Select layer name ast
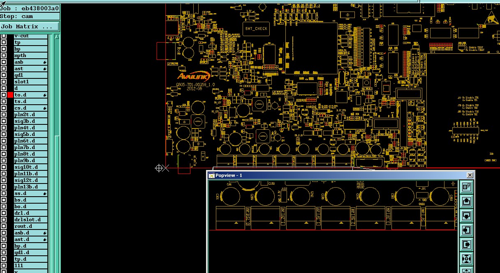The image size is (500, 273). [31, 69]
